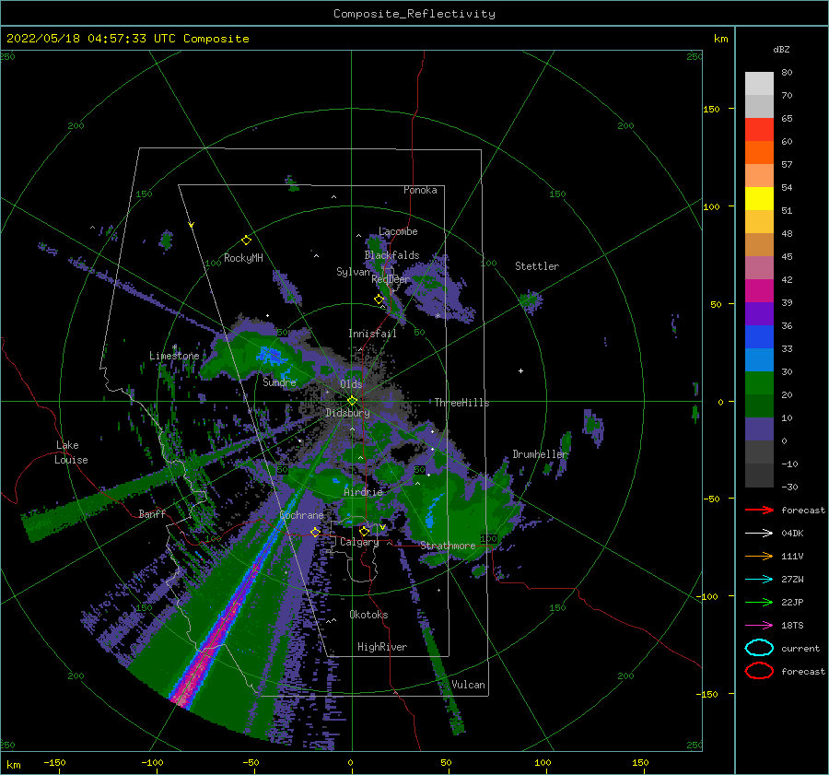Click the Blackfalds city label

click(391, 255)
